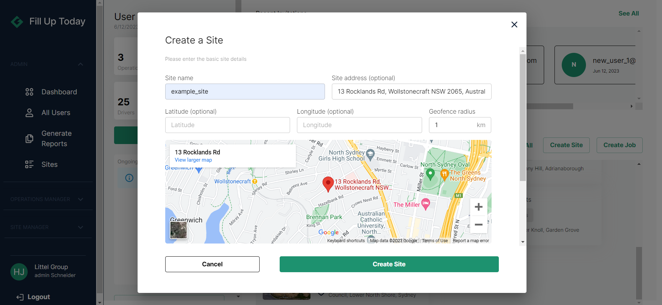Click the Sites list icon
The image size is (662, 305).
29,164
